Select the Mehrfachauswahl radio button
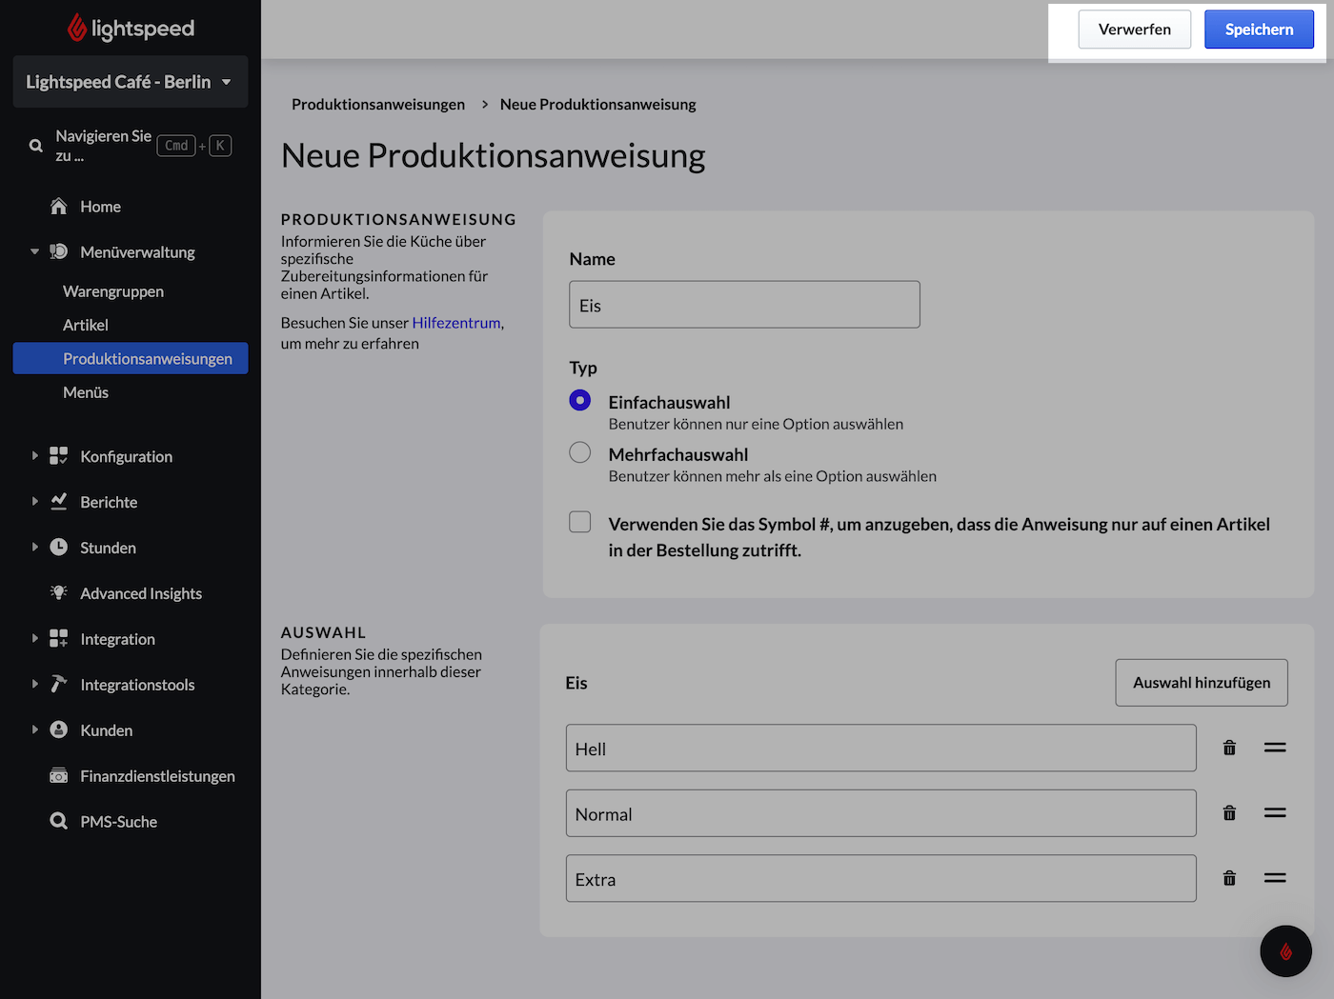Viewport: 1334px width, 999px height. coord(579,452)
